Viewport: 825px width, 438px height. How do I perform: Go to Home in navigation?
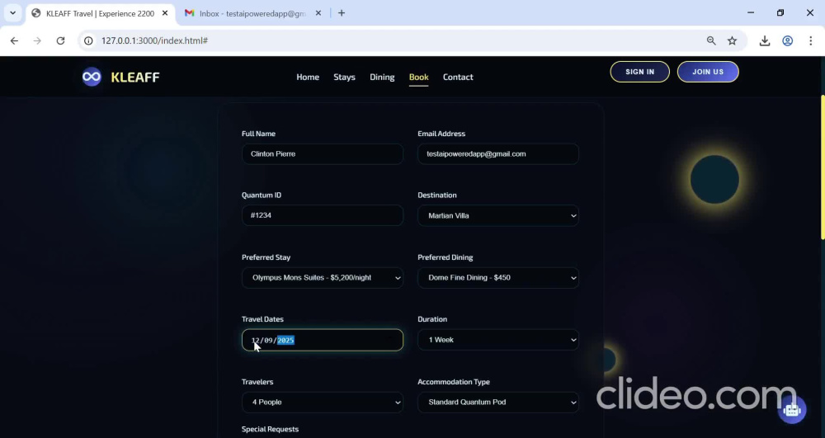(308, 77)
